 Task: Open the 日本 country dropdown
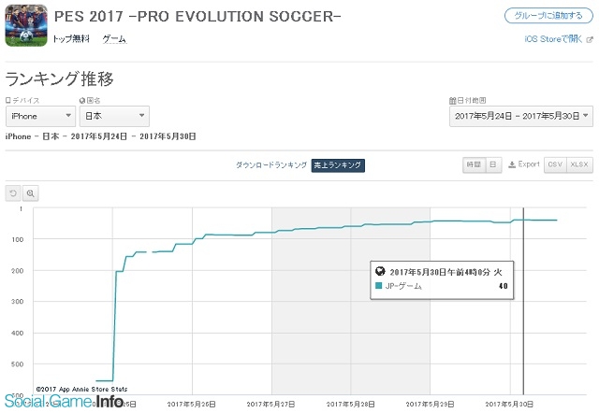pos(114,116)
